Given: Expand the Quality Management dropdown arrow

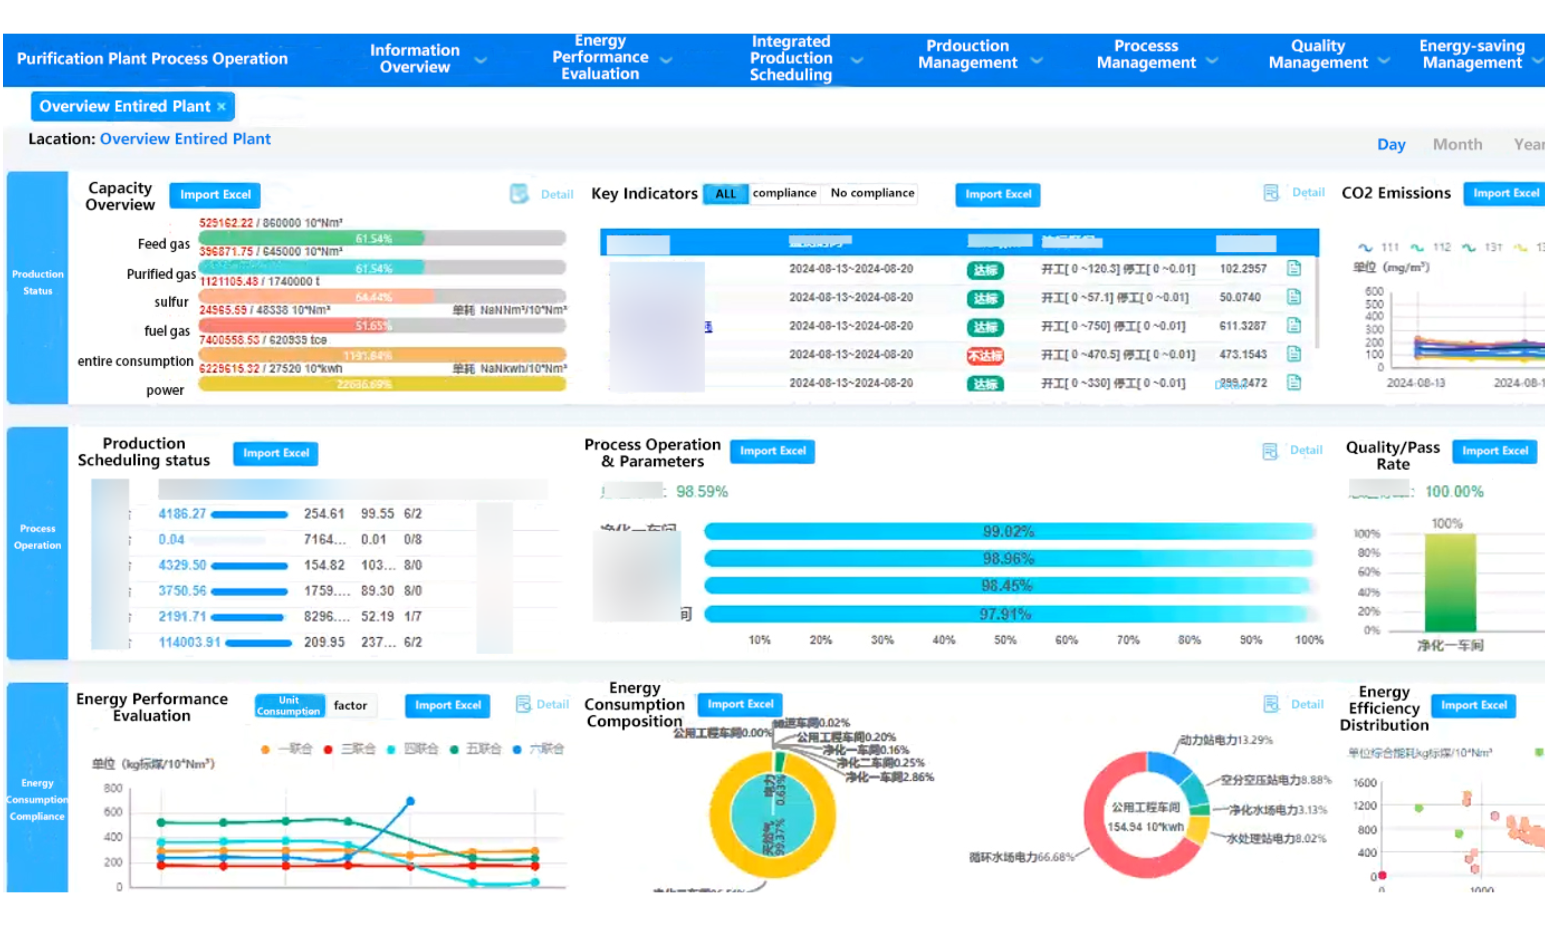Looking at the screenshot, I should click(x=1384, y=60).
